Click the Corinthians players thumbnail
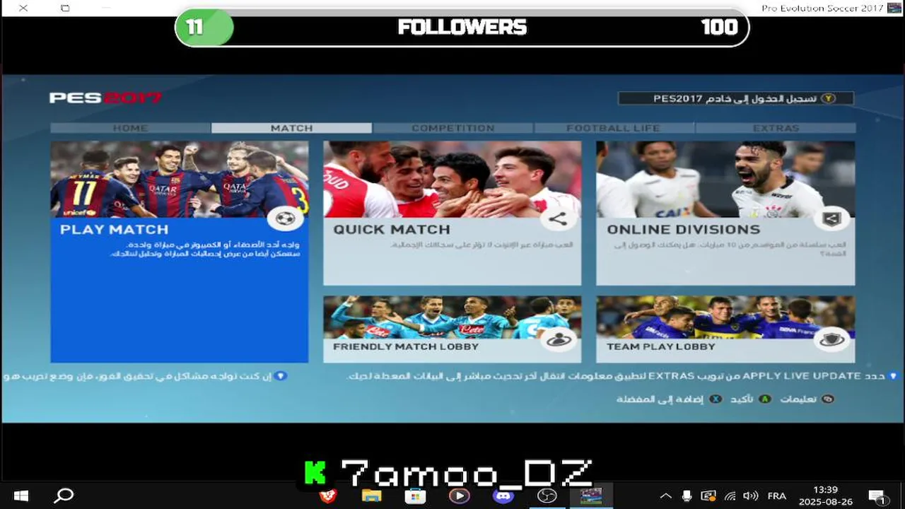The image size is (905, 509). tap(725, 179)
